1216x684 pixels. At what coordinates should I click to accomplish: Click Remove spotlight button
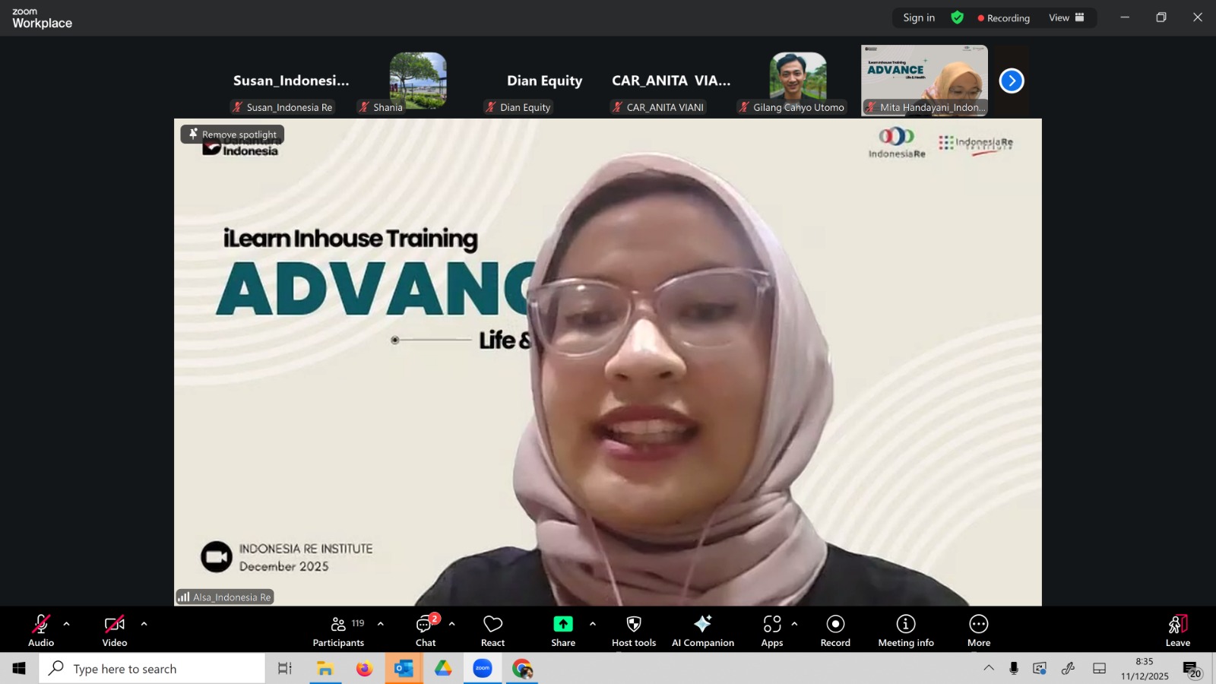point(233,135)
